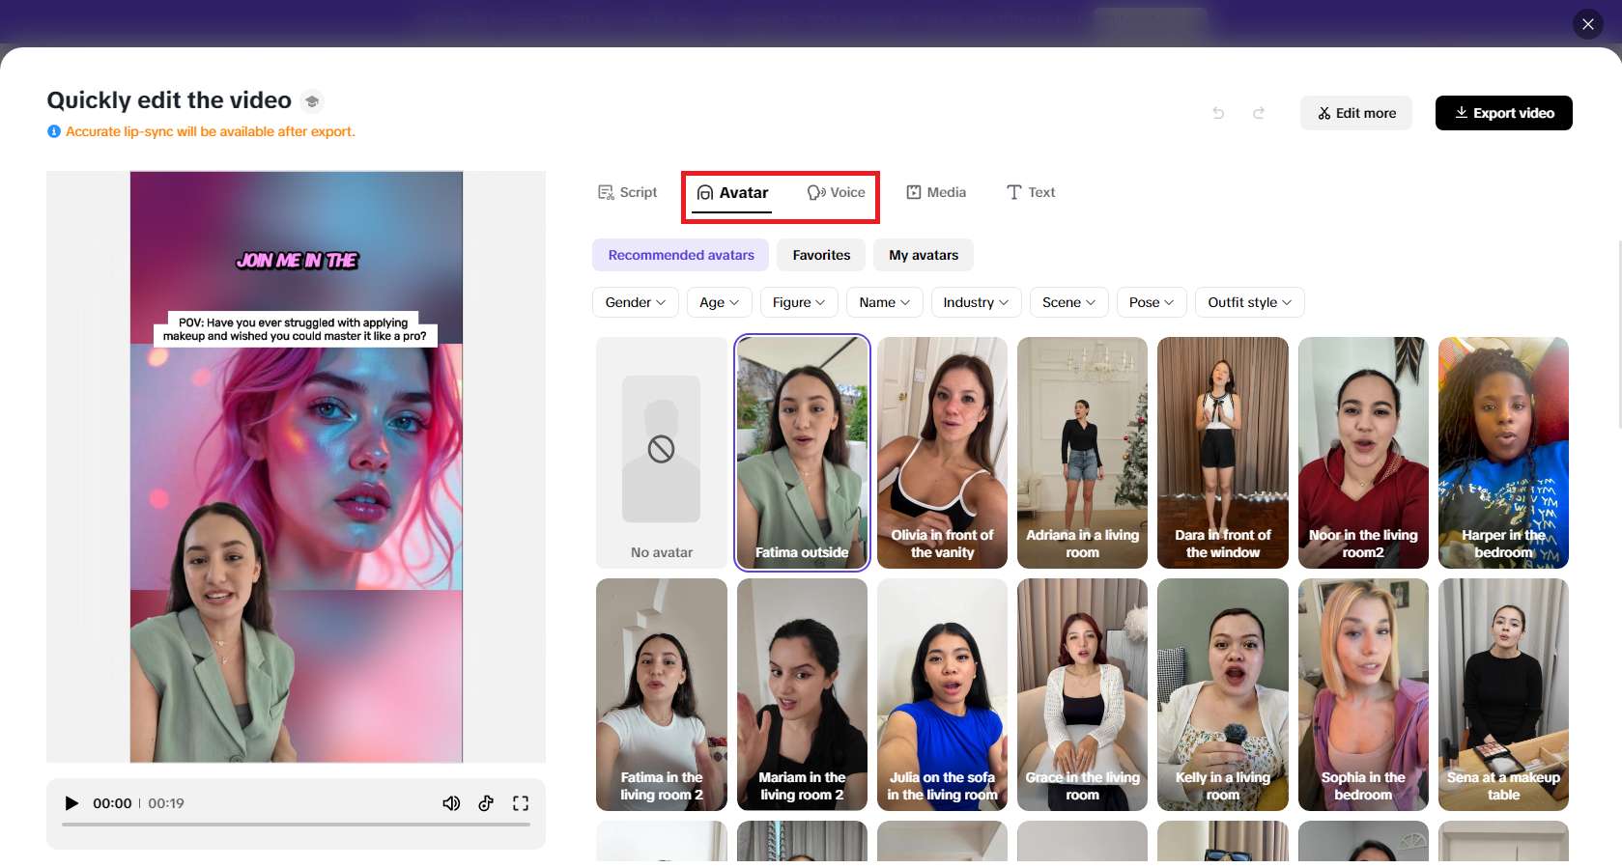Click the undo arrow icon

point(1218,113)
